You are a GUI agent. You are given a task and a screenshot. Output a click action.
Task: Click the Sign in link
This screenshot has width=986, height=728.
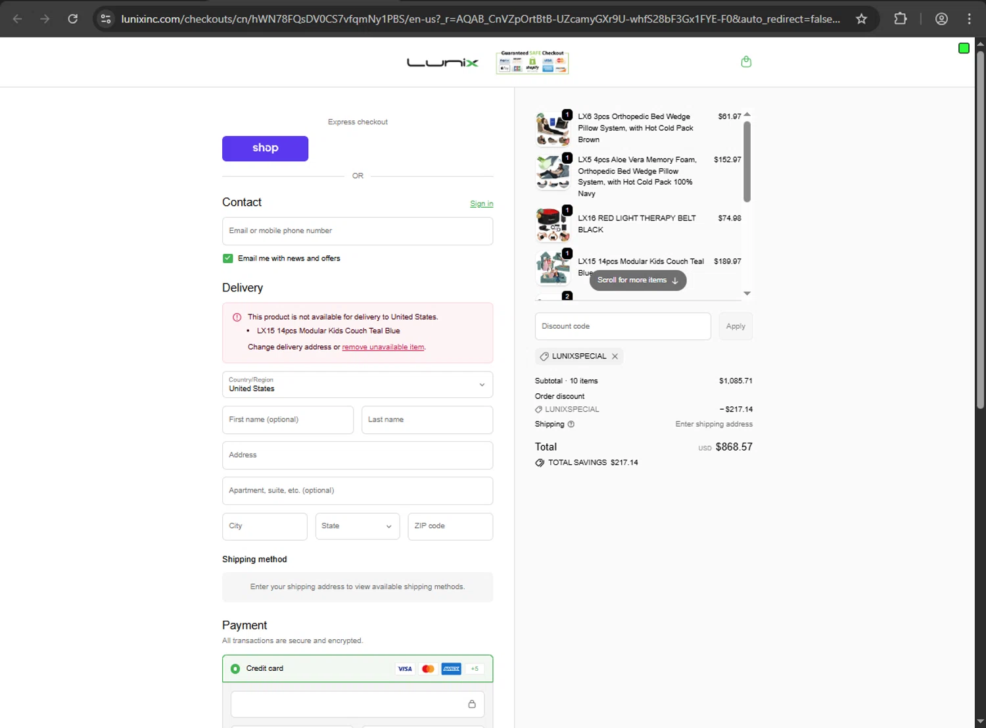click(x=481, y=204)
